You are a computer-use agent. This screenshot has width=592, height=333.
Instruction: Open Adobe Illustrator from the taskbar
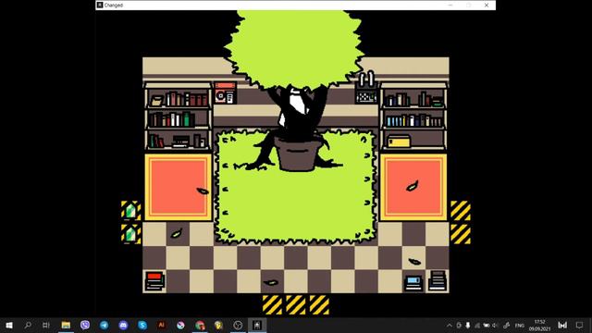pyautogui.click(x=162, y=325)
